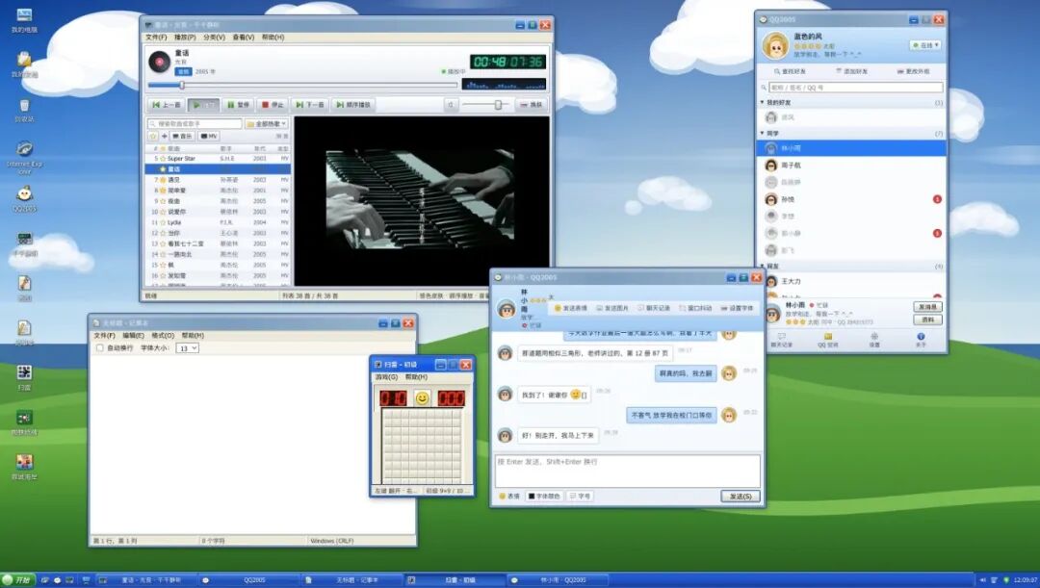Open the 游戏(G) menu in Minesweeper
Image resolution: width=1040 pixels, height=588 pixels.
pos(387,376)
